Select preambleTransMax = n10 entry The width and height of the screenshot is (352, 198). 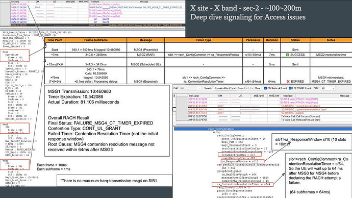tap(238, 155)
